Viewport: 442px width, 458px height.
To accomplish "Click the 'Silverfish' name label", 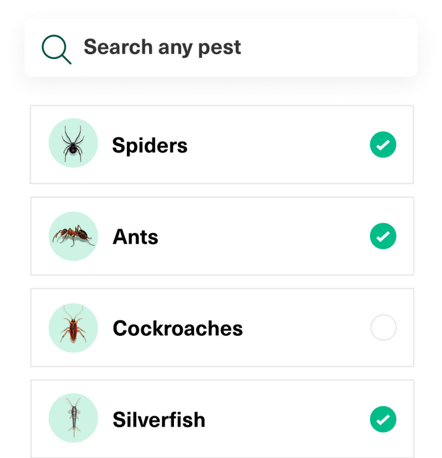I will click(x=158, y=420).
